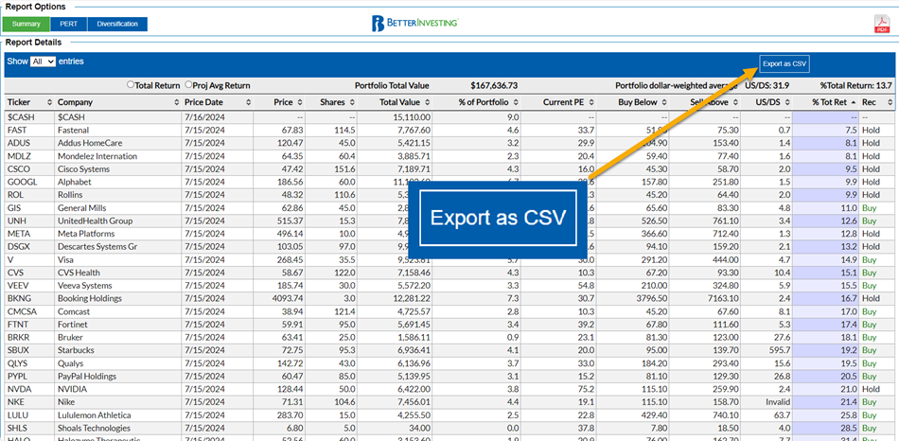The height and width of the screenshot is (441, 899).
Task: Click the Descartes Systems Gr company cell
Action: point(117,247)
